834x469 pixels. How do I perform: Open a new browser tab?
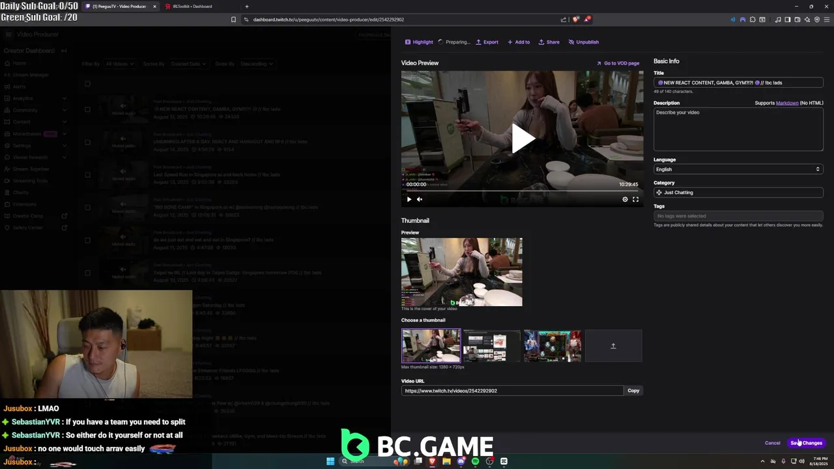246,7
